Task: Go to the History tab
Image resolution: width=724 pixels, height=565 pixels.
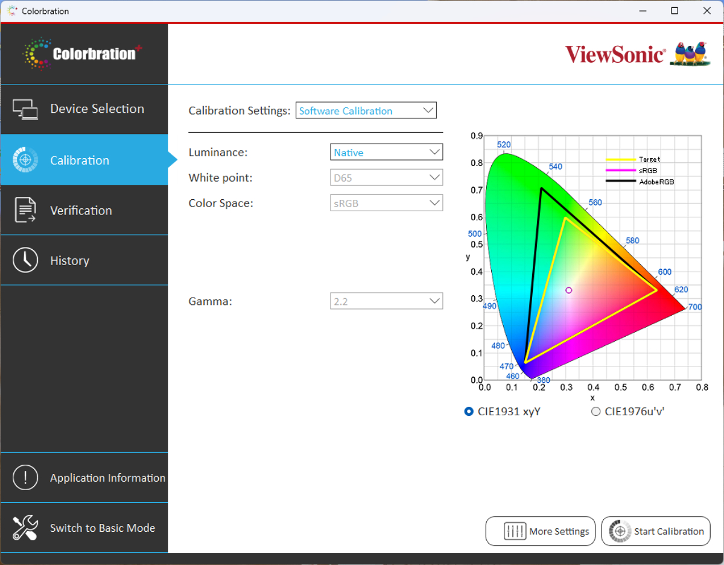Action: tap(84, 260)
